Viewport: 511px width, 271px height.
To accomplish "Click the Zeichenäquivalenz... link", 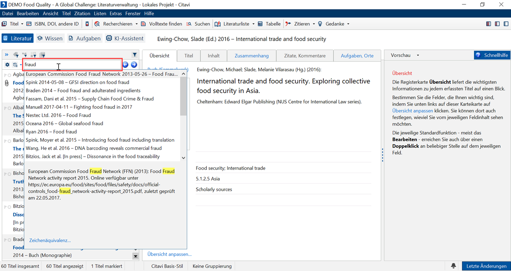I will (x=50, y=240).
